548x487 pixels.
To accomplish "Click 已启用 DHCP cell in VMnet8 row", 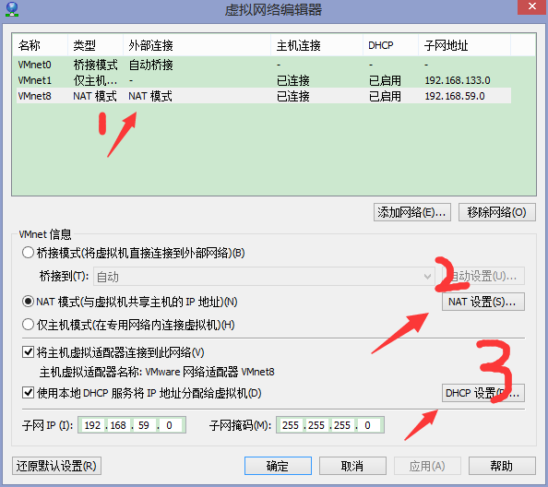I will click(x=385, y=96).
